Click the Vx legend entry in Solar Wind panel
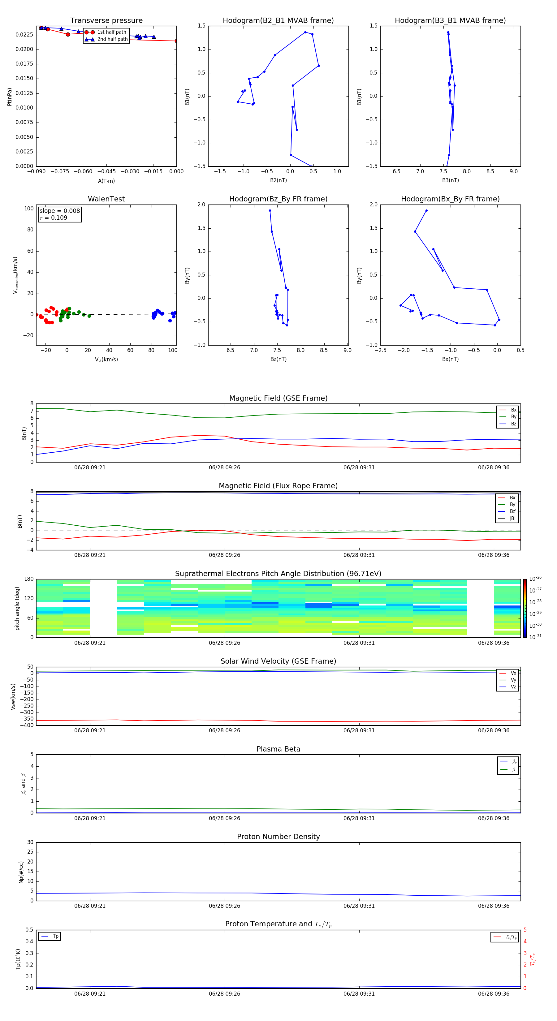Screen dimensions: 557x1021 click(508, 673)
